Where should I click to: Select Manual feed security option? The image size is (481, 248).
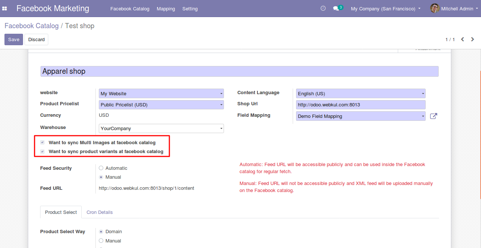101,177
